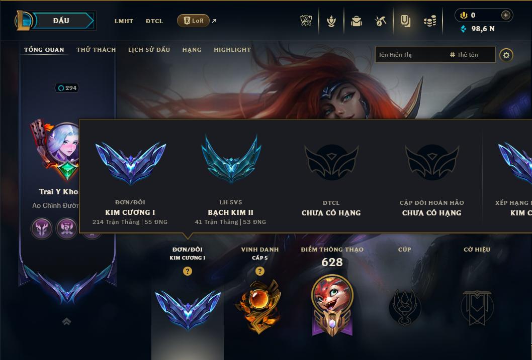This screenshot has width=532, height=360.
Task: Open the Profile icon in top navigation
Action: click(x=331, y=21)
